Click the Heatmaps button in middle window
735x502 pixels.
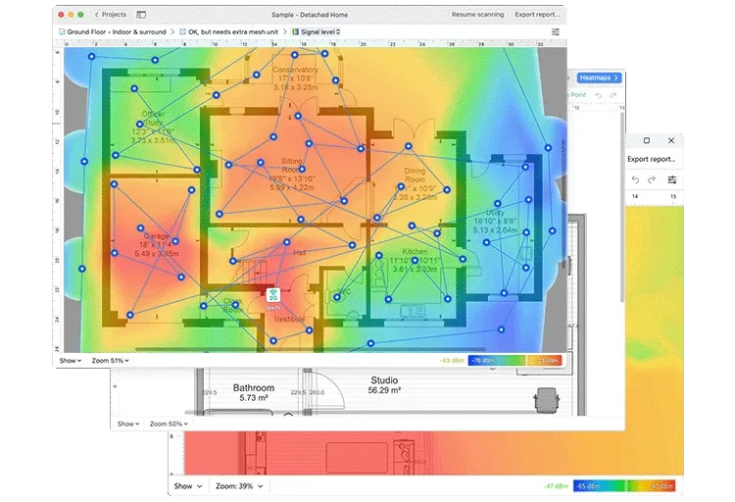pos(599,77)
